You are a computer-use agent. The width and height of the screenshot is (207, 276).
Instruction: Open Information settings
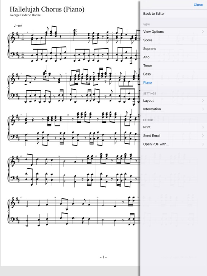pyautogui.click(x=174, y=109)
